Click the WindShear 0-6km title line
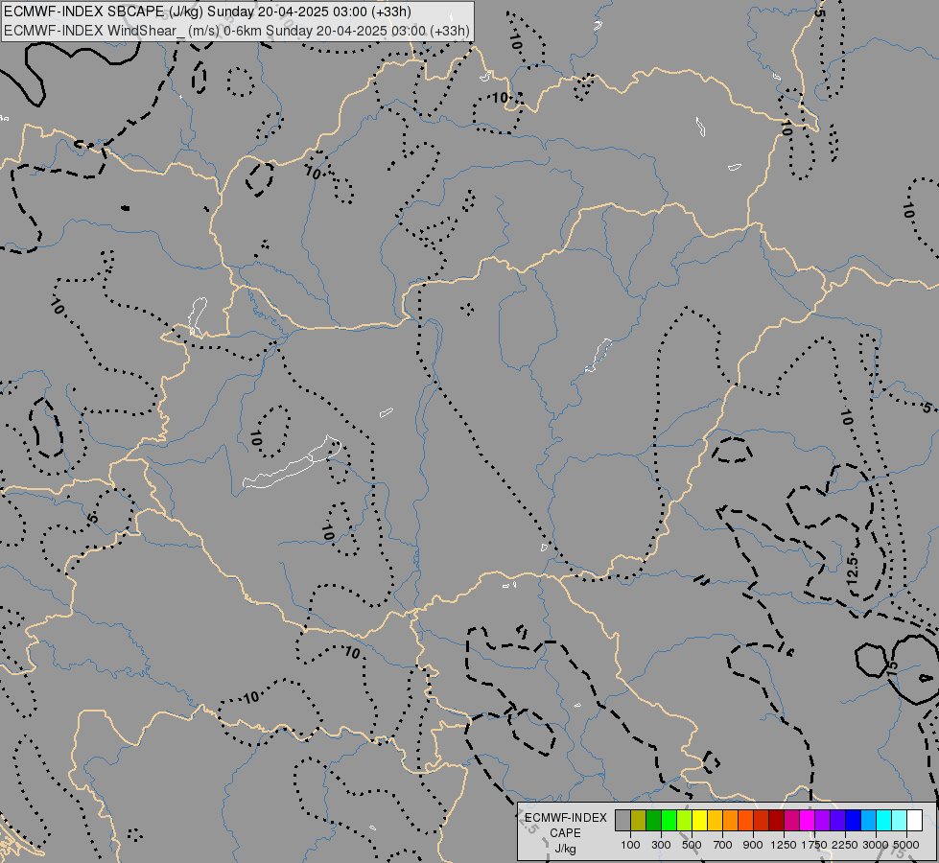Screen dimensions: 939x863 coord(237,31)
